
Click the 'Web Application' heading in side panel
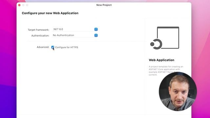click(x=161, y=60)
